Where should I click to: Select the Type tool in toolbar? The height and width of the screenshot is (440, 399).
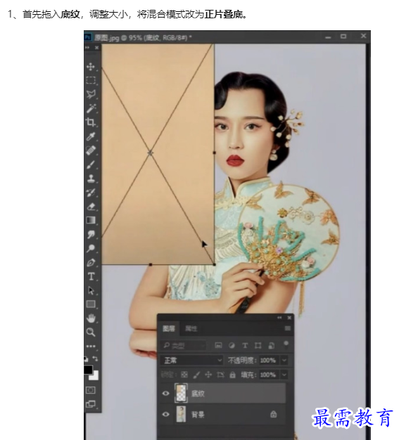tap(91, 276)
